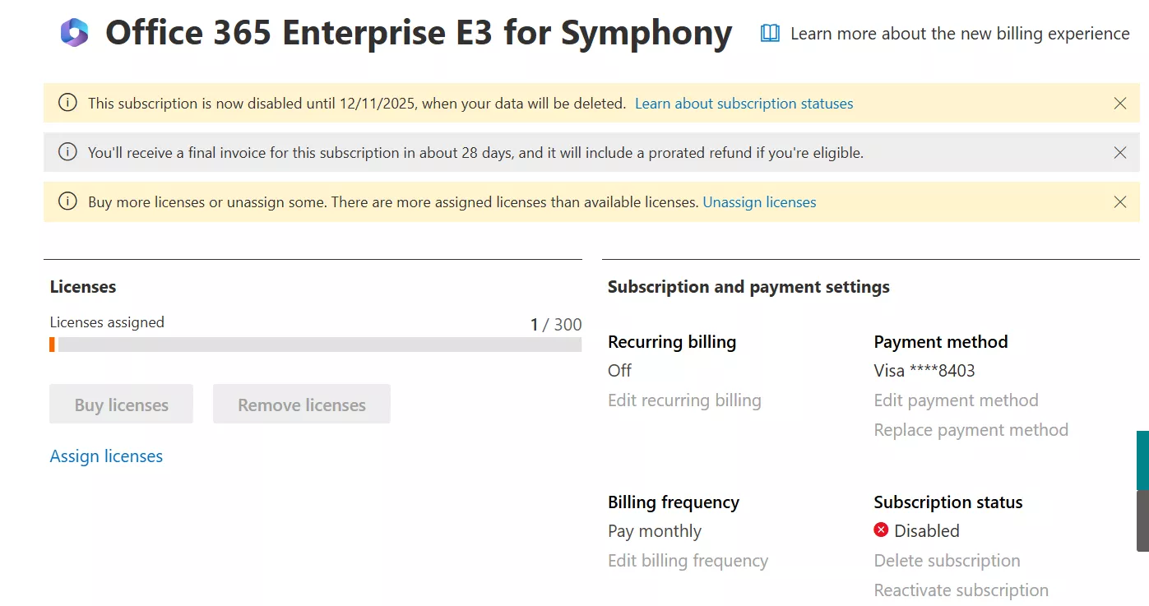
Task: Dismiss the buy more licenses warning
Action: tap(1119, 202)
